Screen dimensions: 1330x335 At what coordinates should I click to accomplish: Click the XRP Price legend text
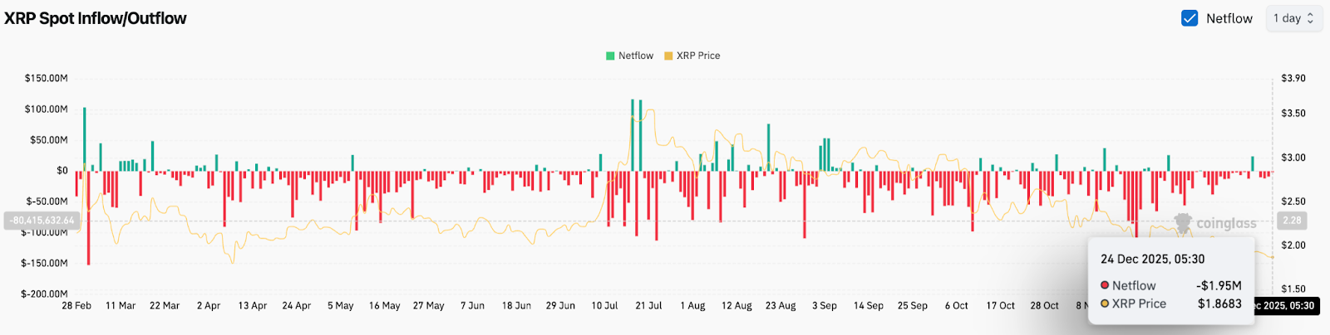click(698, 56)
